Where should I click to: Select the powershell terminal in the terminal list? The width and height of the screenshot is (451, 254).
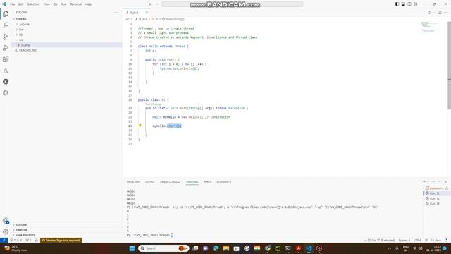point(436,188)
